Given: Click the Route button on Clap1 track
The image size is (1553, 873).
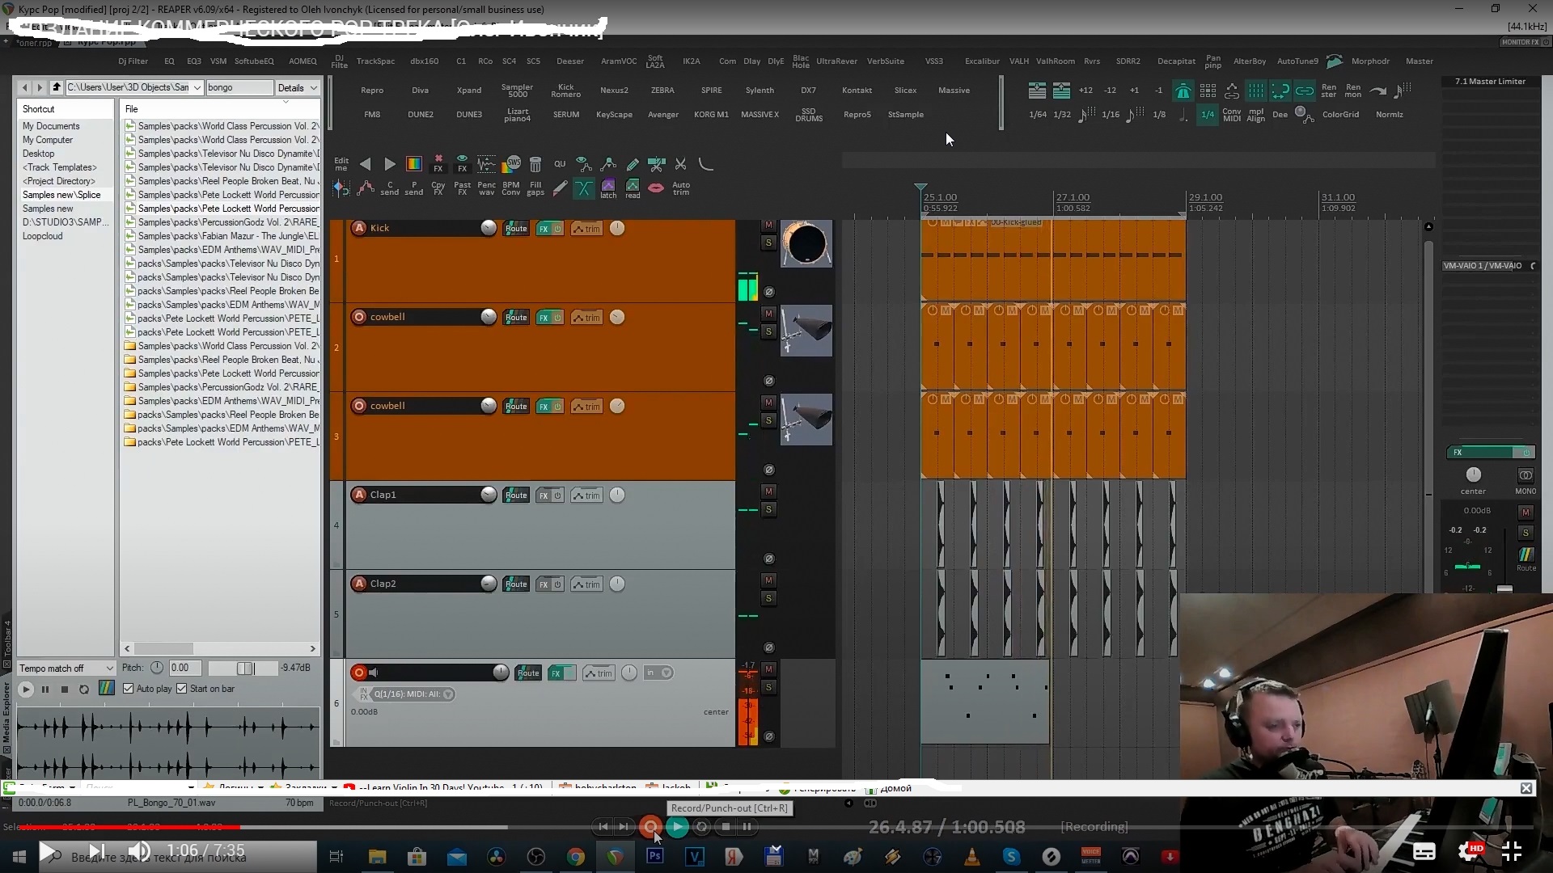Looking at the screenshot, I should click(x=516, y=495).
